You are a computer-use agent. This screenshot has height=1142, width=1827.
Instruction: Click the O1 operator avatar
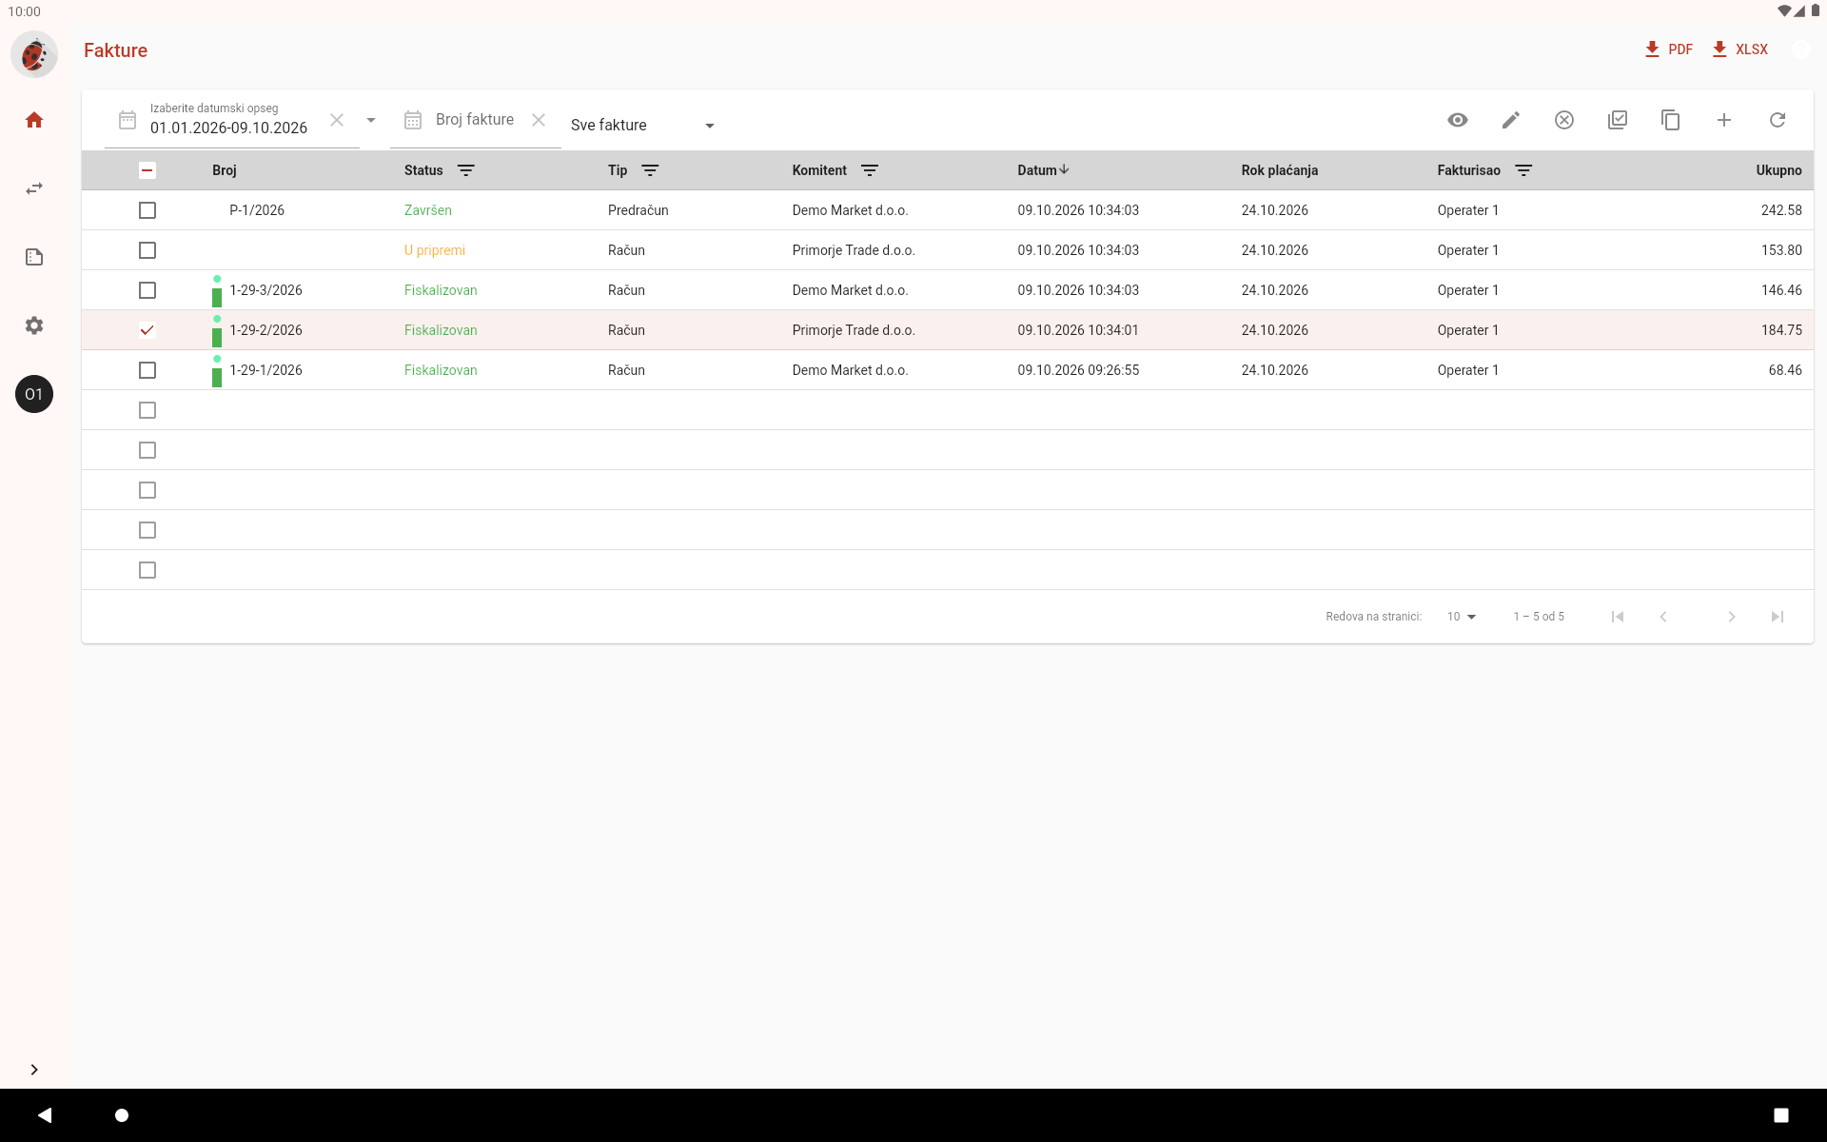(x=34, y=394)
